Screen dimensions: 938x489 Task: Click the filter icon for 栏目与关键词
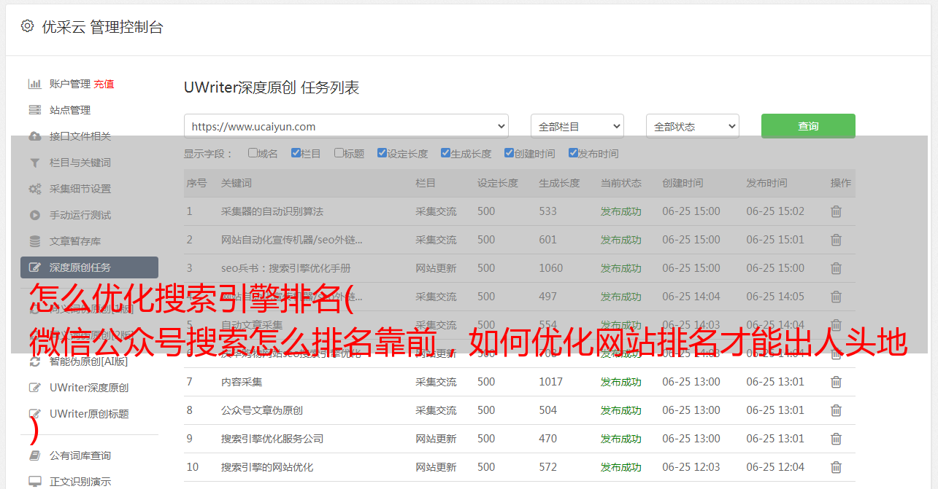(x=34, y=163)
